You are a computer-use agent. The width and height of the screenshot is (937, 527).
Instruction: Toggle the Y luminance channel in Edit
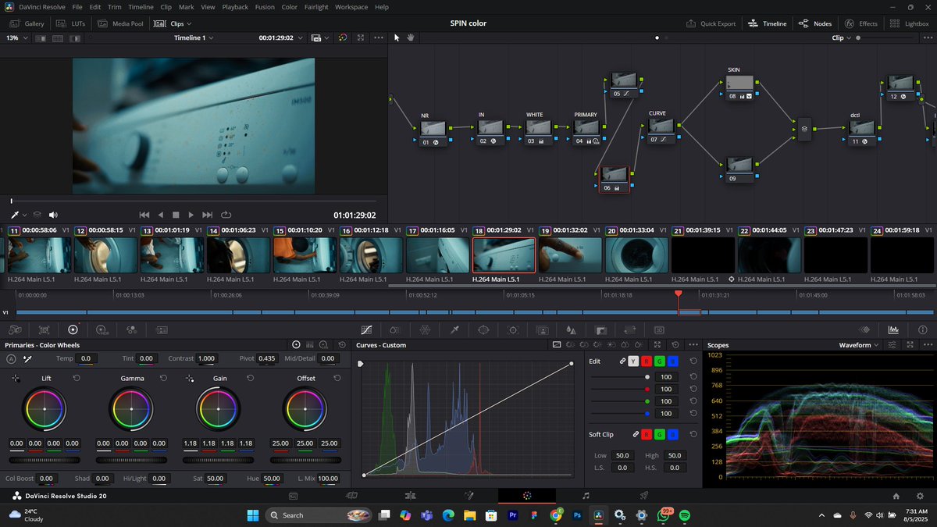point(634,361)
